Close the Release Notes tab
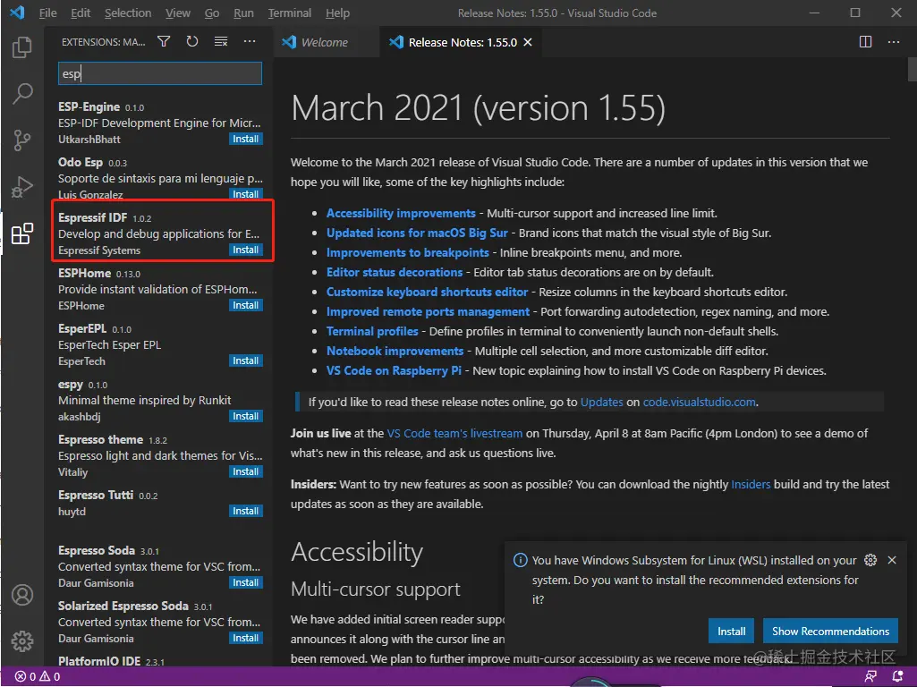This screenshot has width=917, height=687. tap(528, 42)
